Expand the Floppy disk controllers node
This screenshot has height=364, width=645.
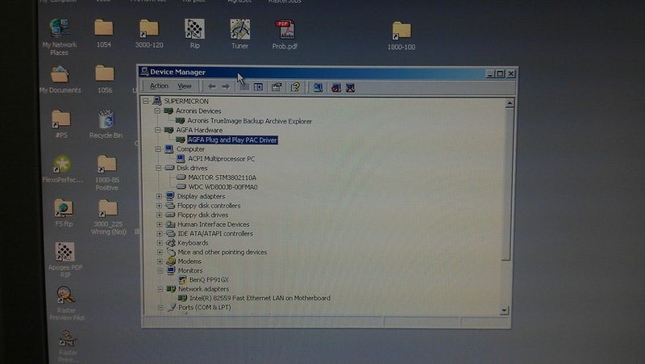(159, 206)
